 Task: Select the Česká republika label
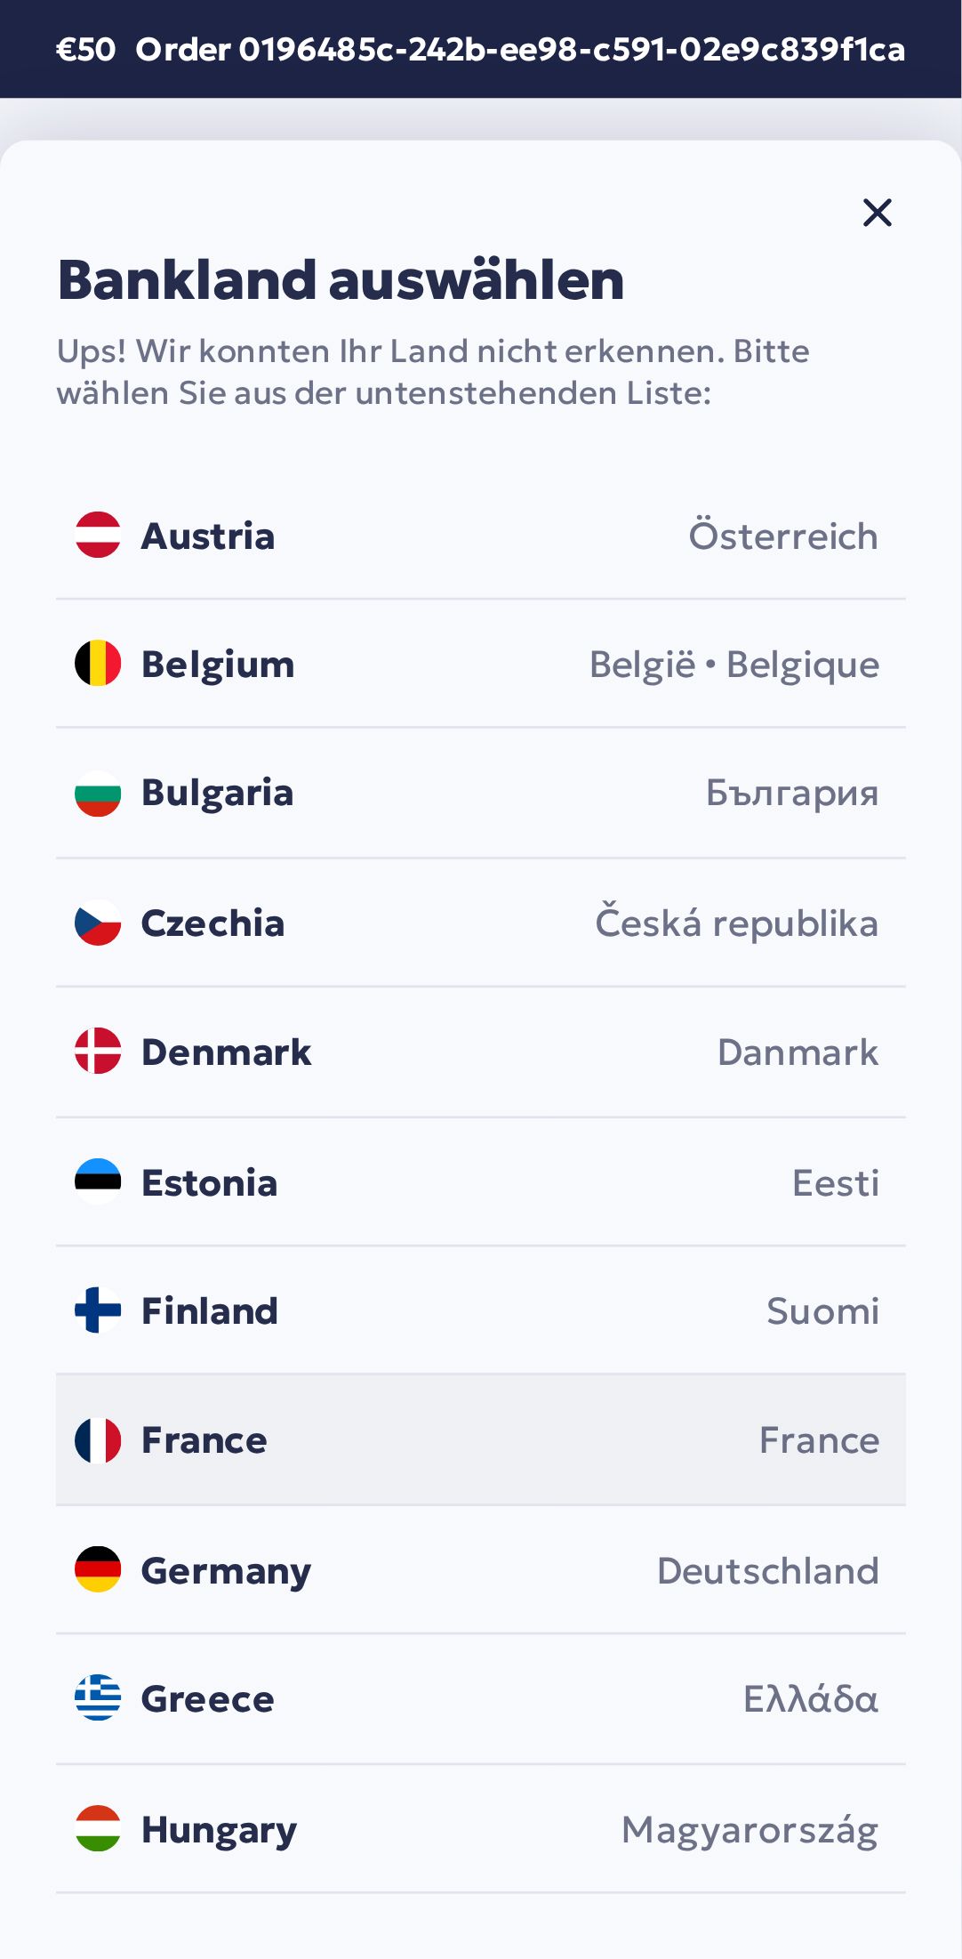(x=736, y=923)
